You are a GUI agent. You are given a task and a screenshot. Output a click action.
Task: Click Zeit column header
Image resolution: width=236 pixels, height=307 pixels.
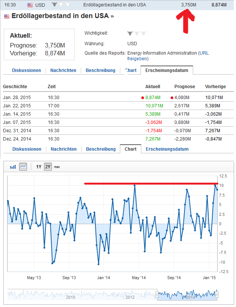click(x=51, y=87)
